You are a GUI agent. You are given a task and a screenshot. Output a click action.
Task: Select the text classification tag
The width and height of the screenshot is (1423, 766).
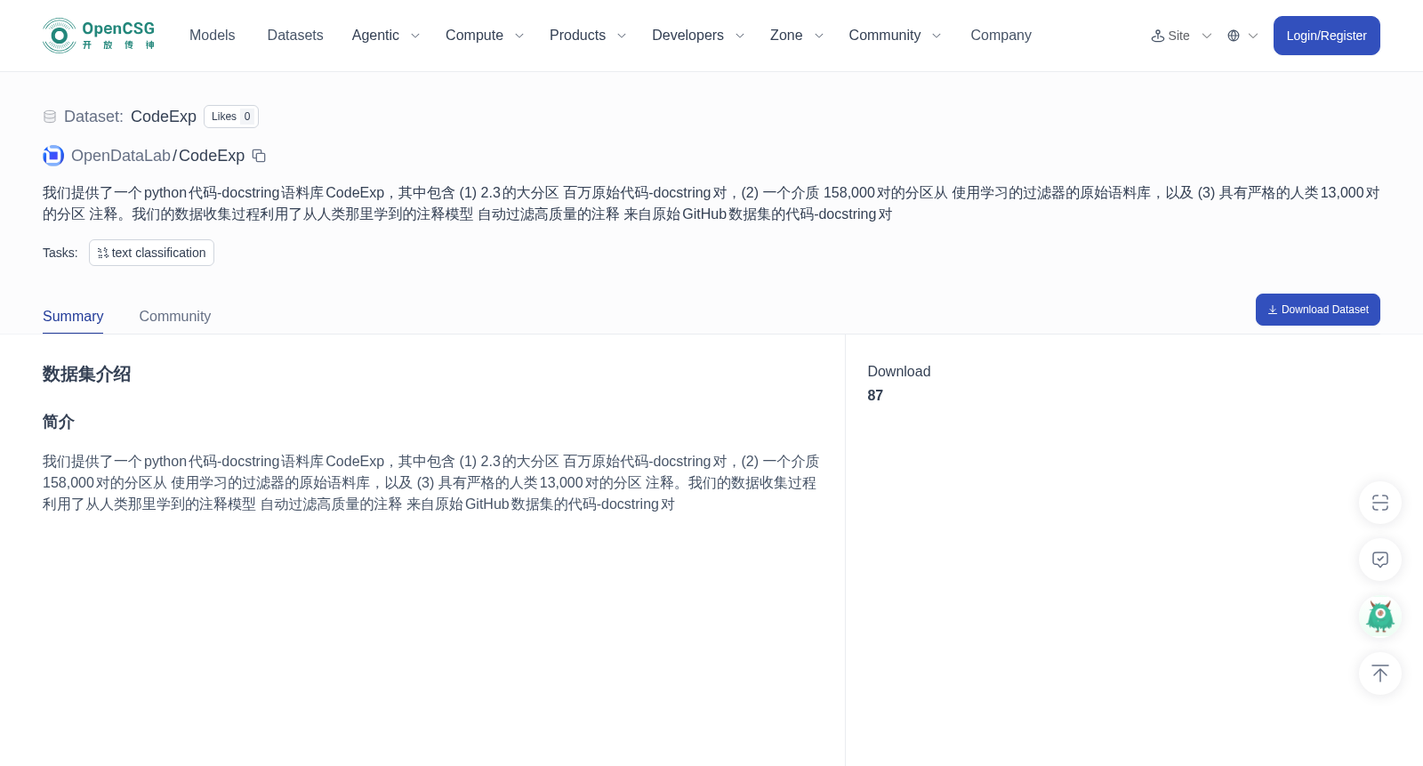pos(151,253)
